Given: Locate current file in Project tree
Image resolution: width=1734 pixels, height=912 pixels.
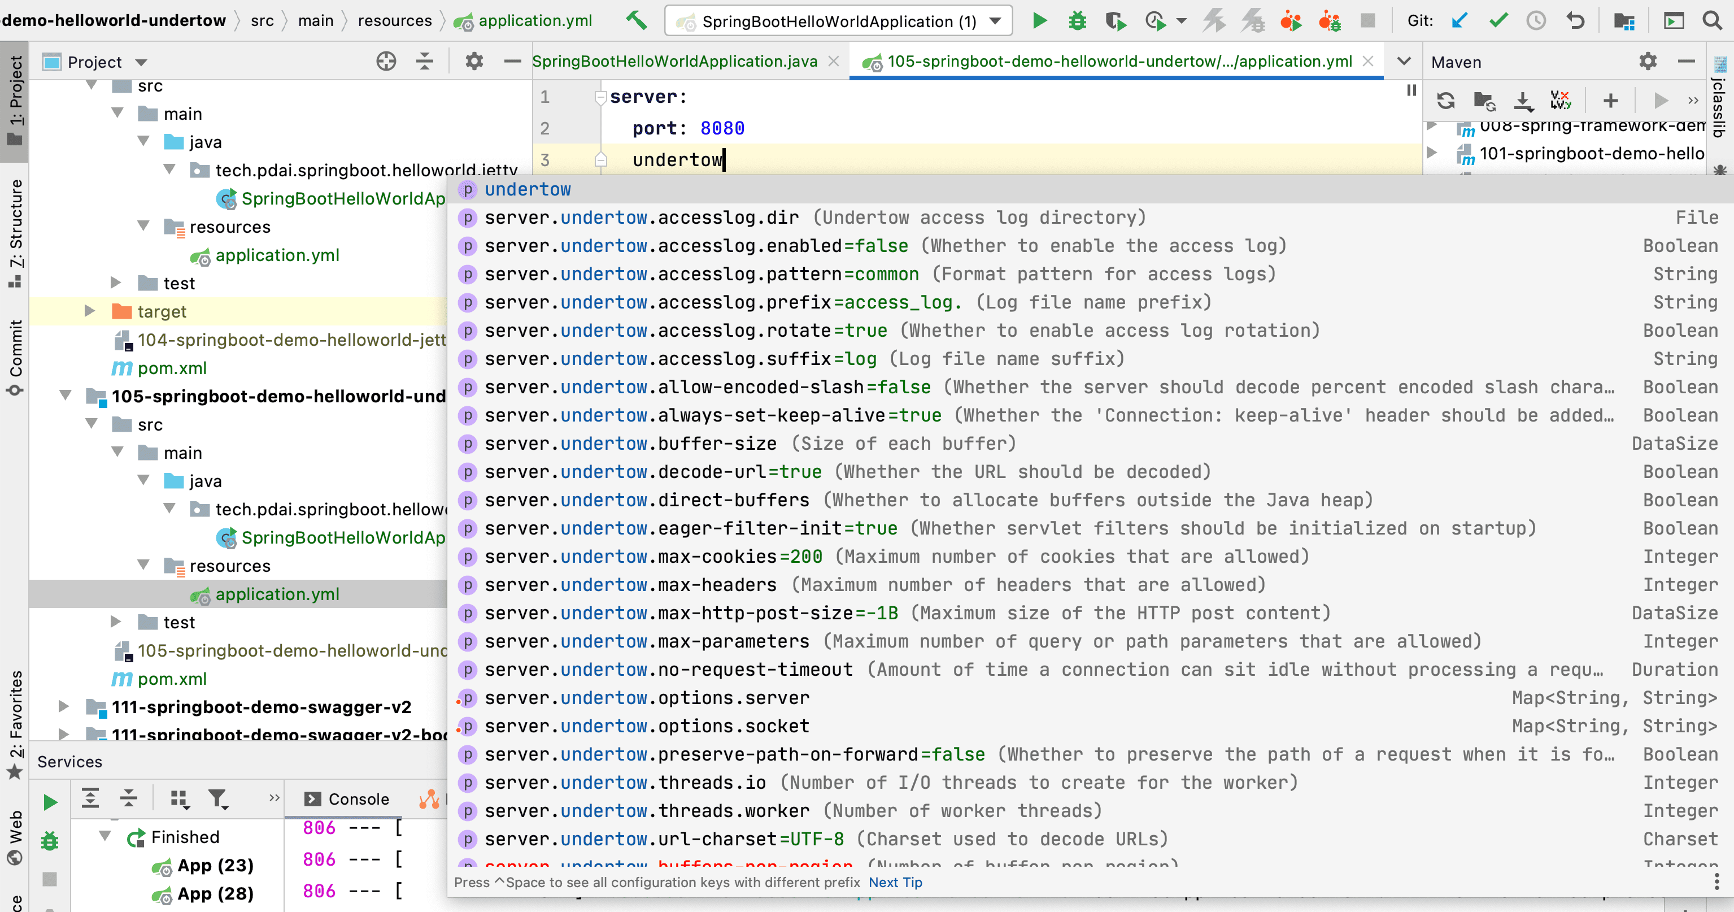Looking at the screenshot, I should (x=386, y=62).
